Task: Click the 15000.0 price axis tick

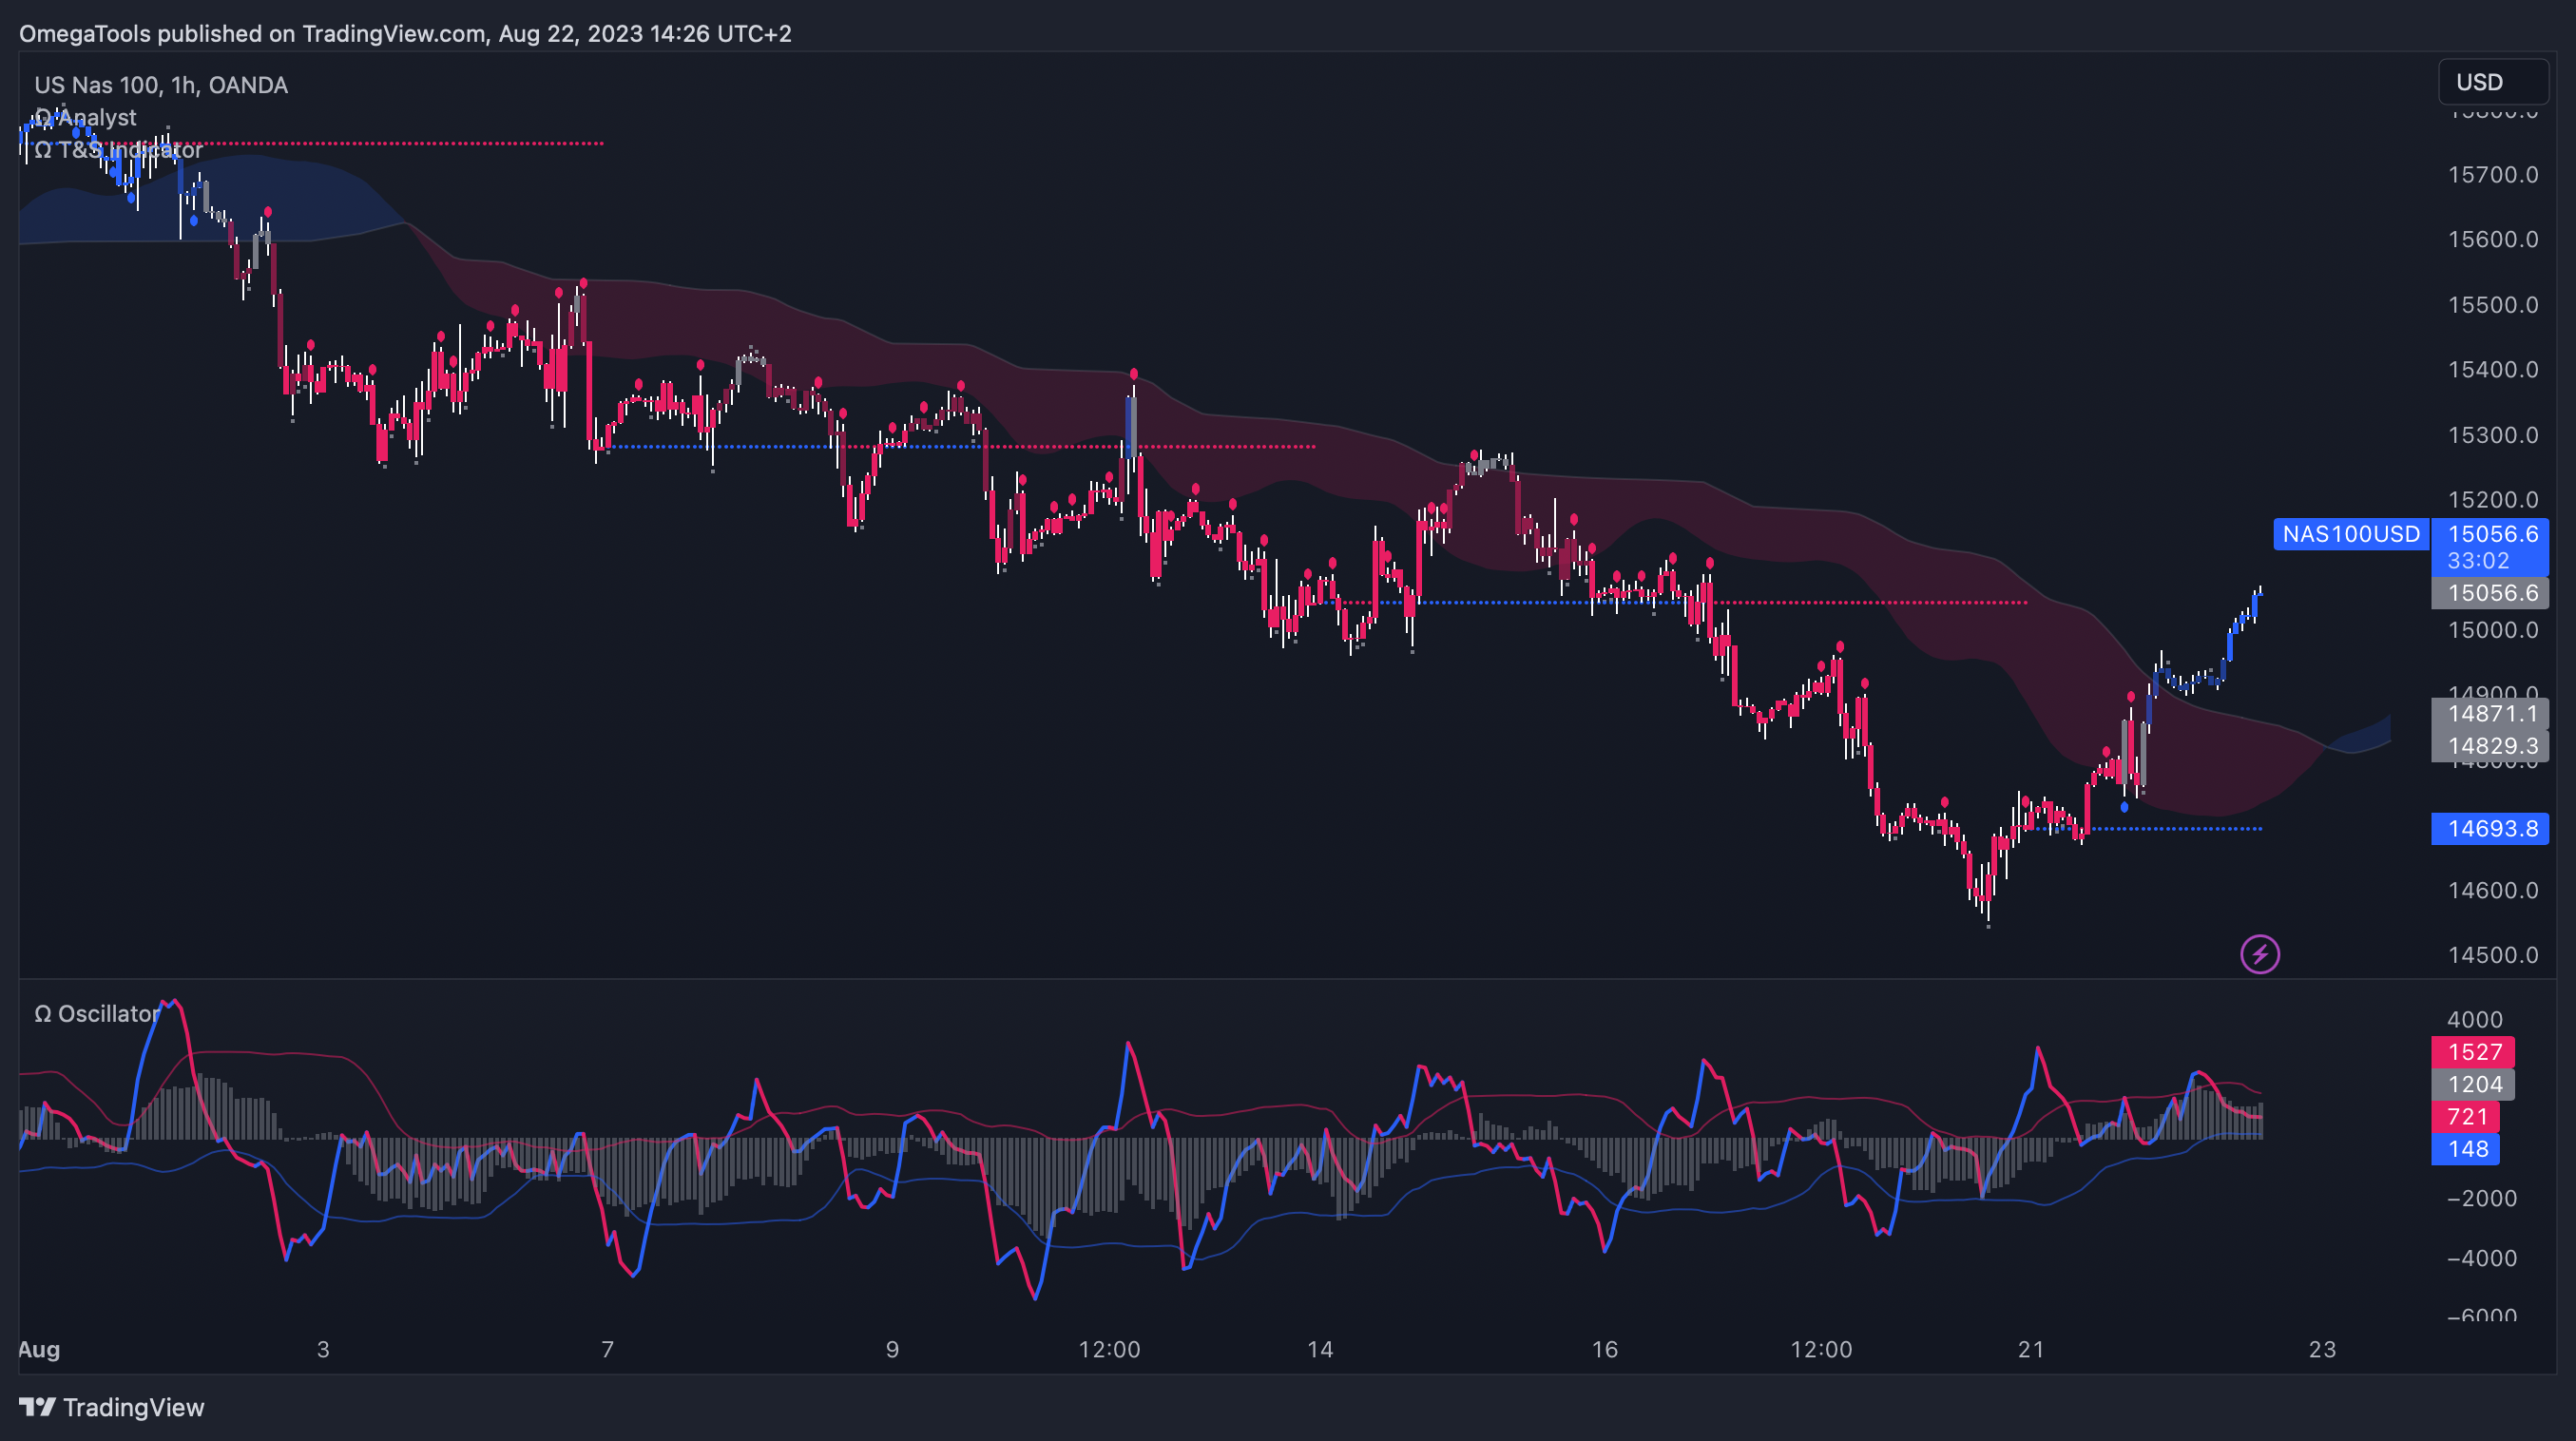Action: (x=2493, y=630)
